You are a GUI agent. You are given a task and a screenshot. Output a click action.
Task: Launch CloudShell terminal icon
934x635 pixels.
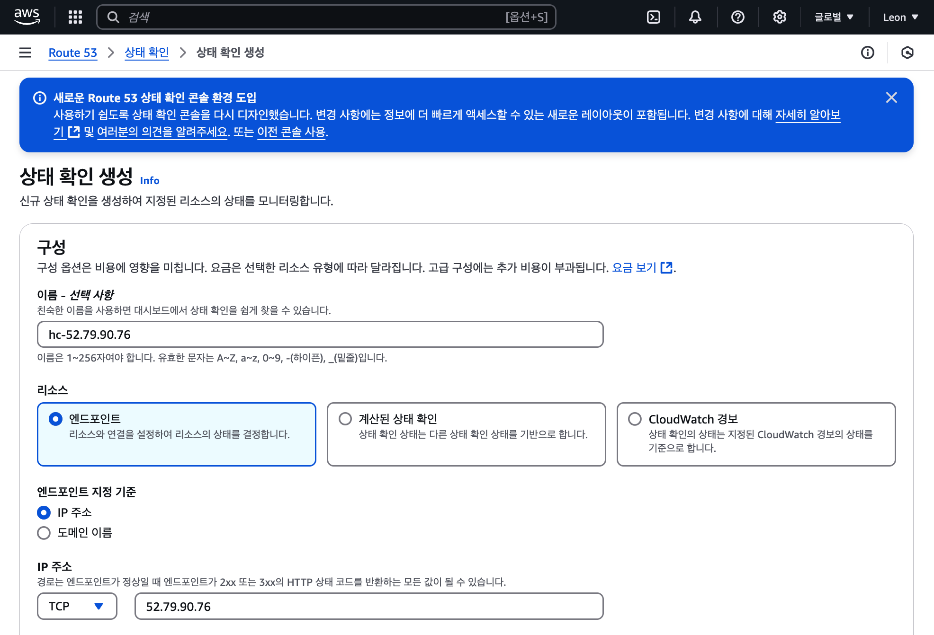653,17
